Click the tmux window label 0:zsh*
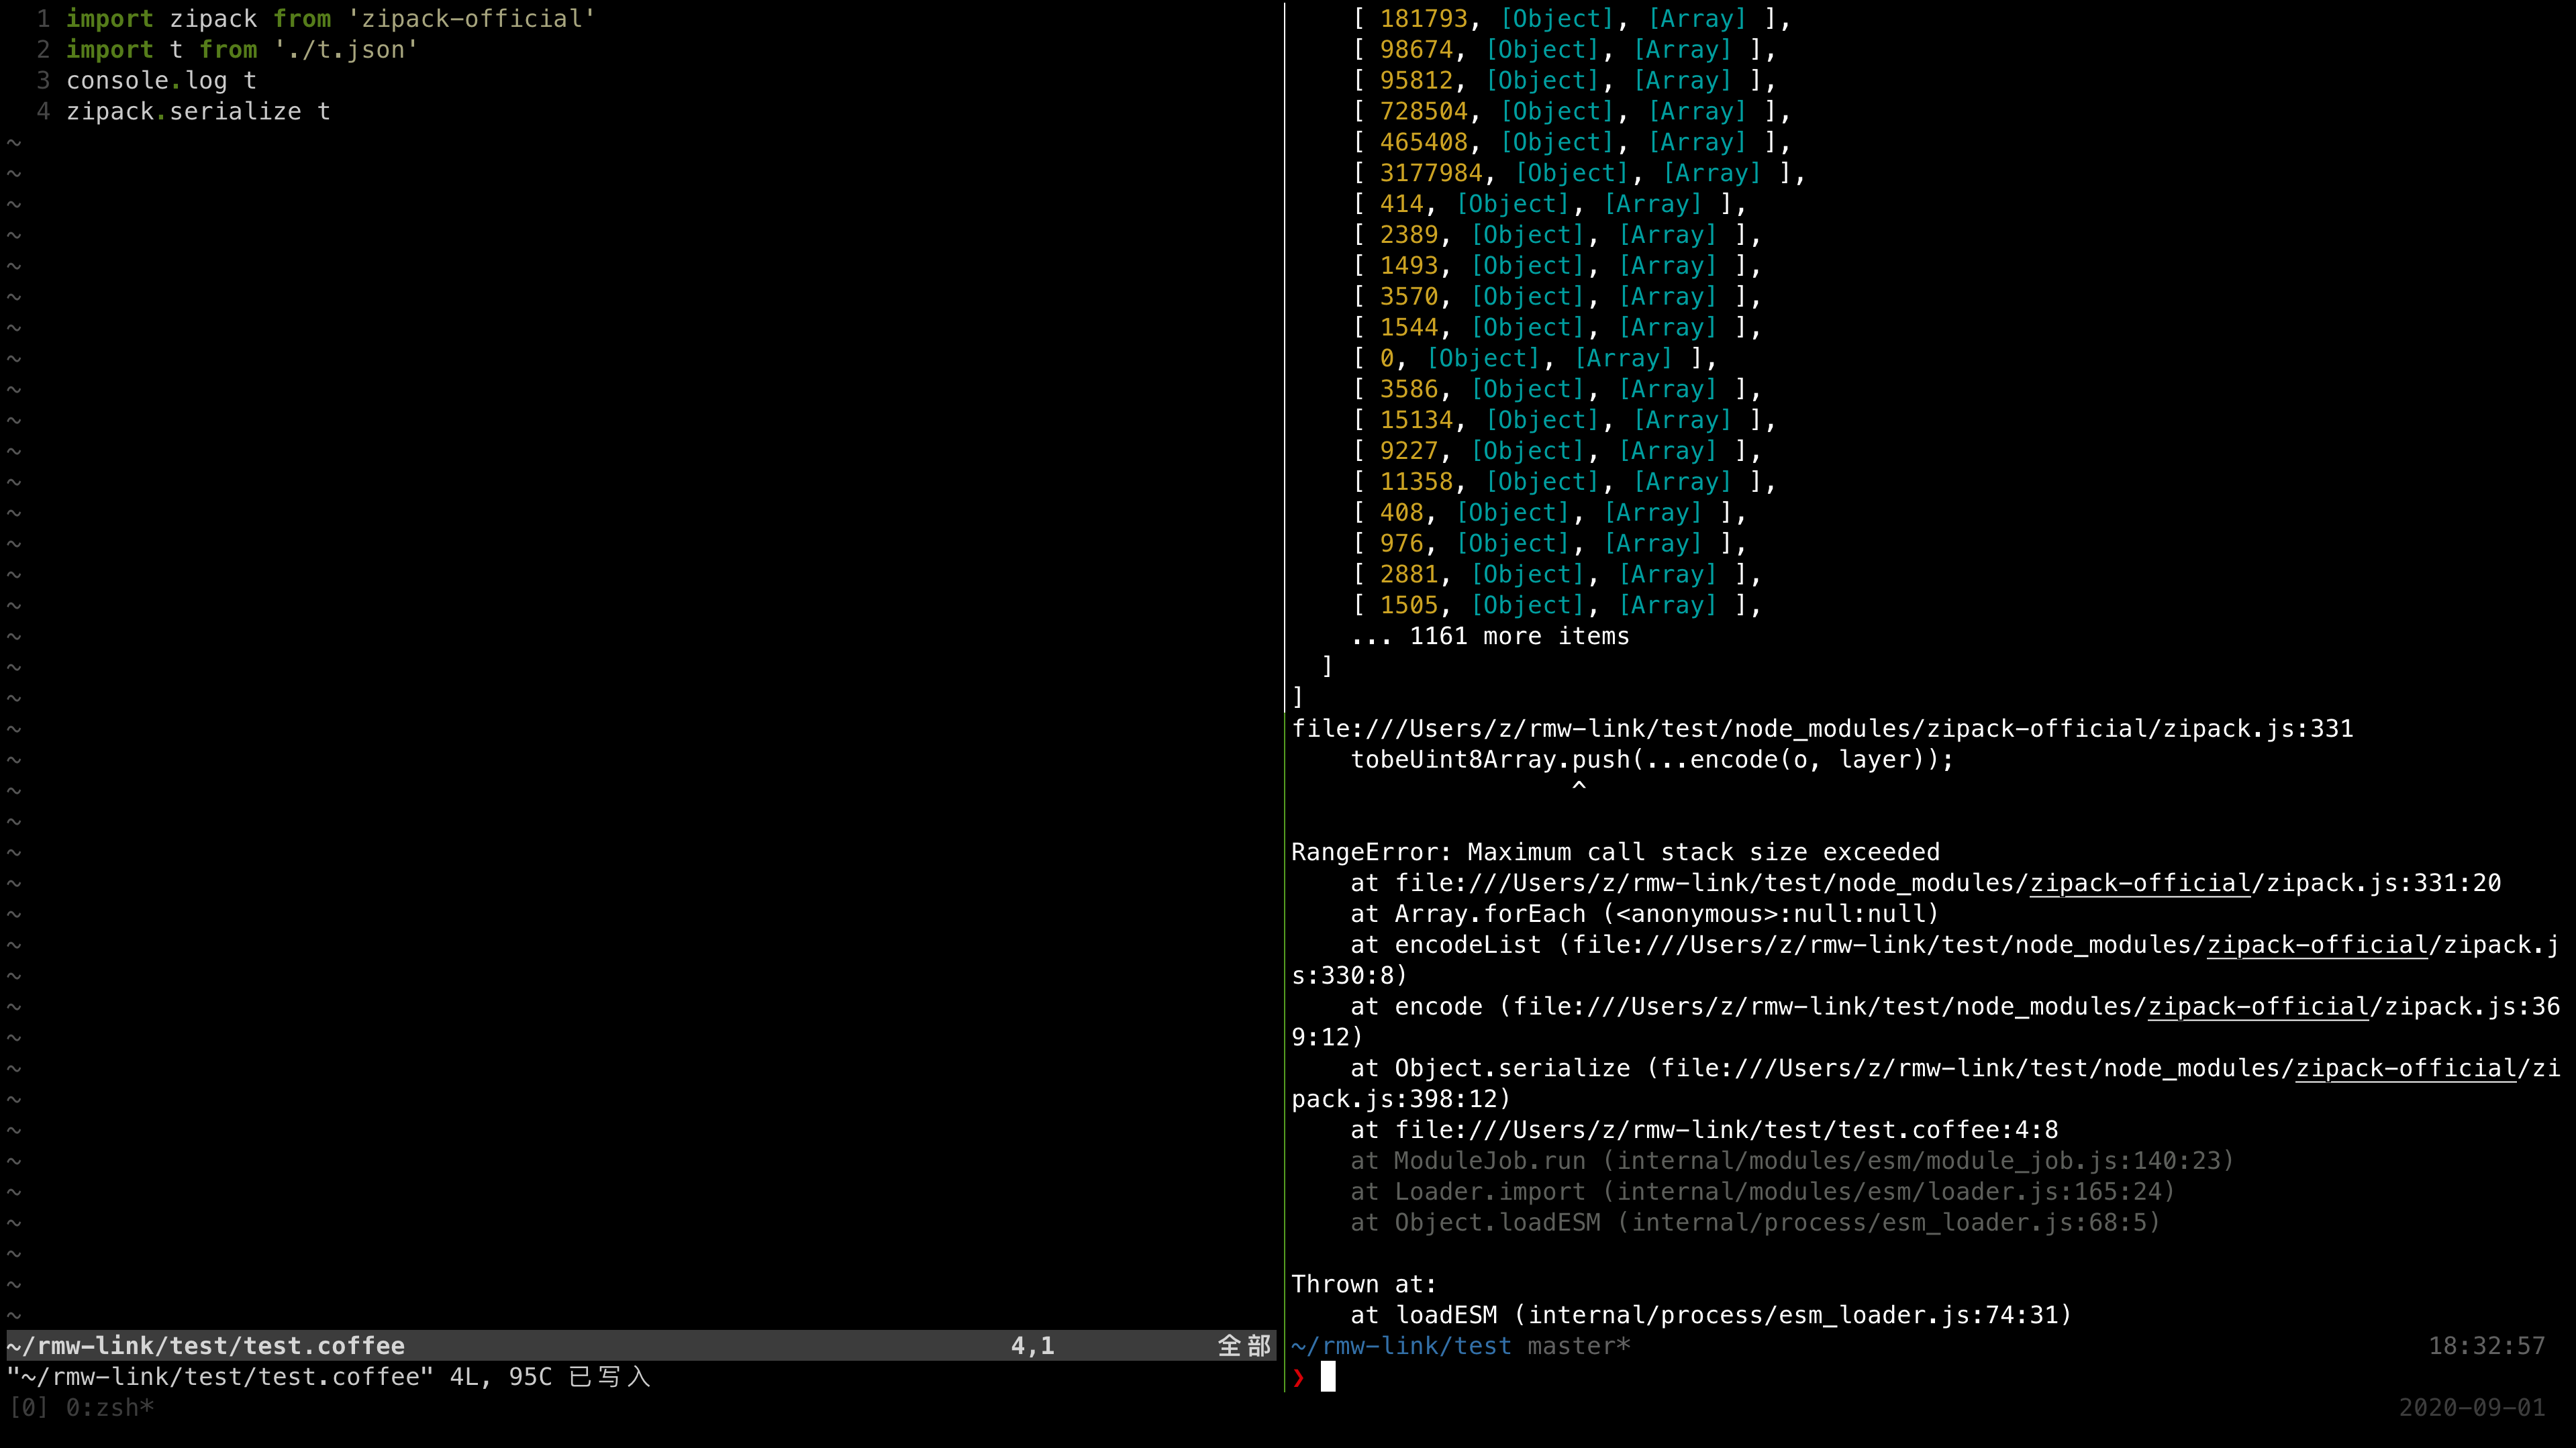The image size is (2576, 1448). [109, 1408]
